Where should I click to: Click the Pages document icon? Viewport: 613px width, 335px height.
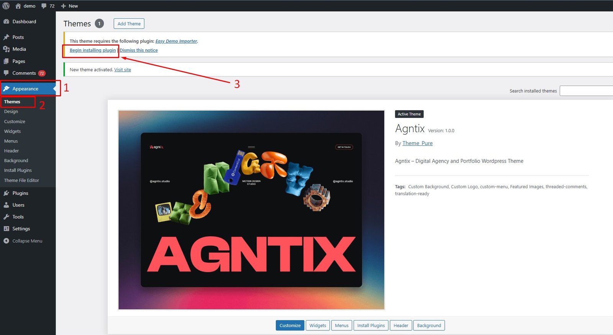[6, 61]
